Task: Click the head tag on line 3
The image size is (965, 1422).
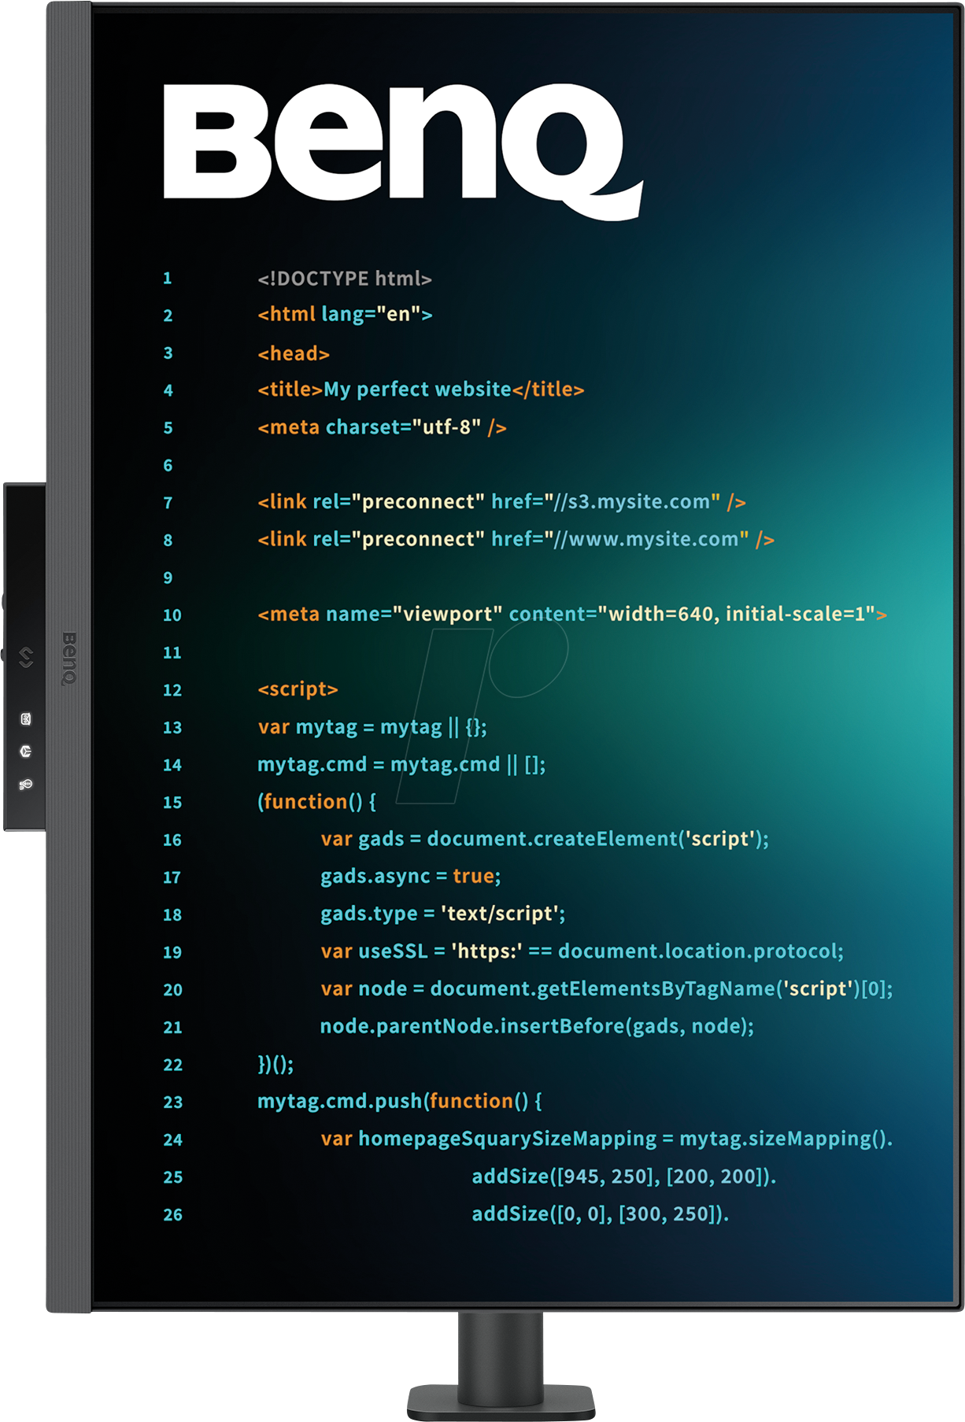Action: [x=294, y=353]
